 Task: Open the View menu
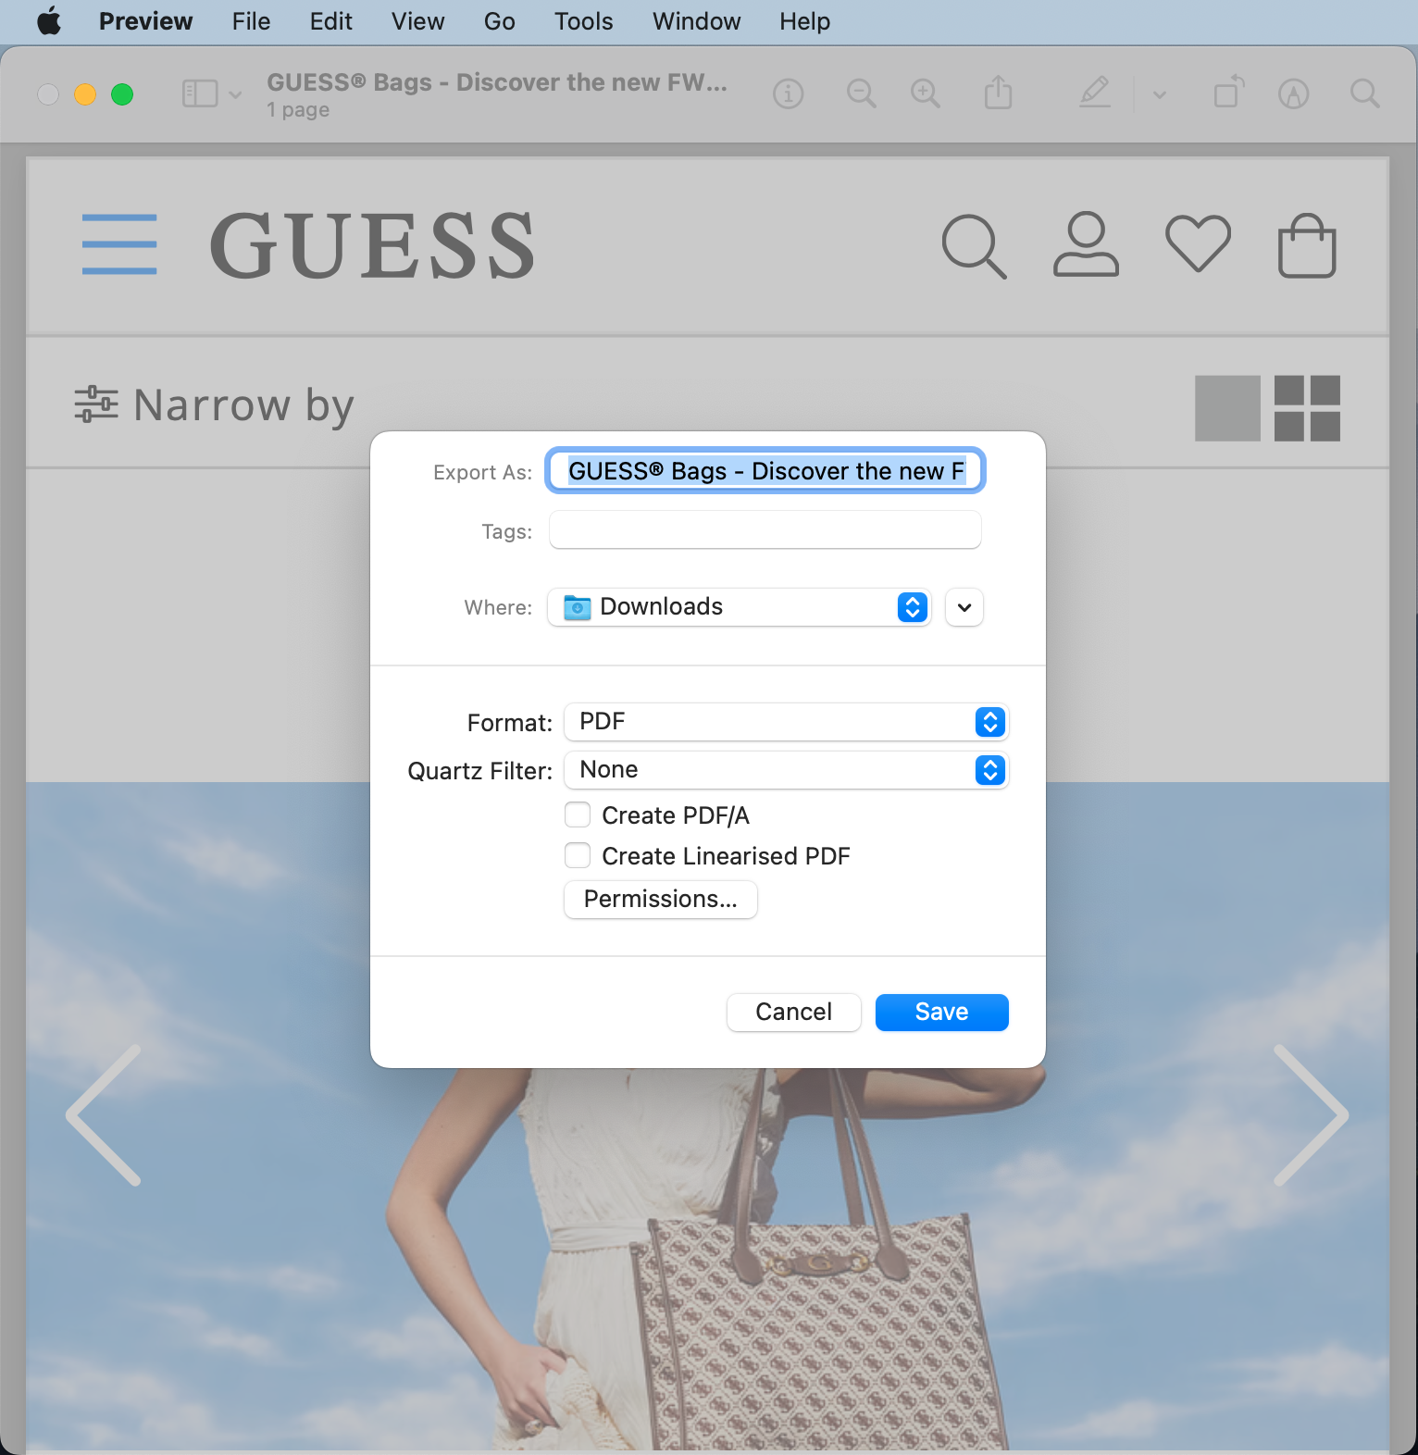tap(417, 20)
